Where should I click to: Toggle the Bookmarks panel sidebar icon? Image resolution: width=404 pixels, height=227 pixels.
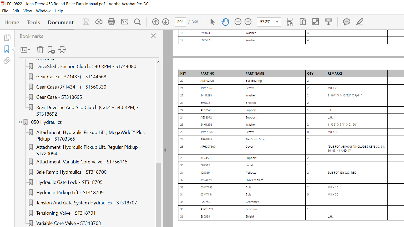[7, 49]
